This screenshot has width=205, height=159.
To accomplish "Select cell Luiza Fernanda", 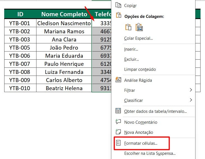I will [64, 72].
